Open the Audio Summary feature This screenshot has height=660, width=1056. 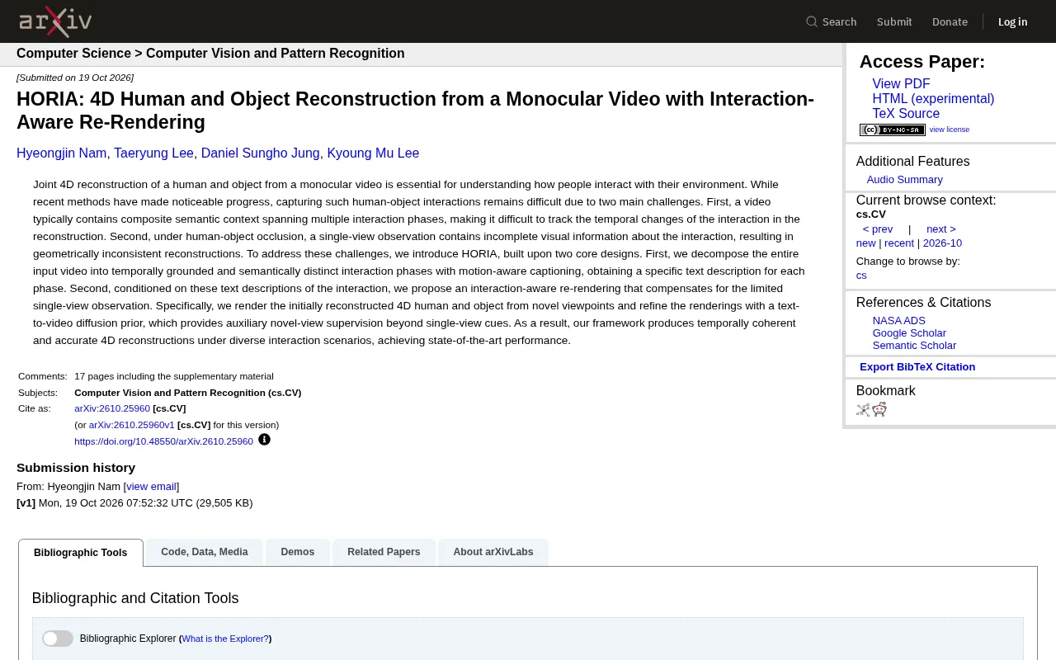tap(904, 180)
